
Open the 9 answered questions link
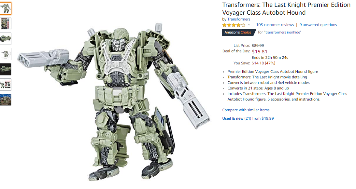[x=318, y=25]
